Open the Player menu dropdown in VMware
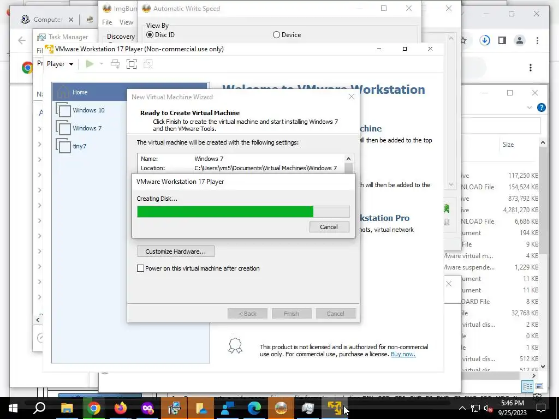 pos(60,64)
